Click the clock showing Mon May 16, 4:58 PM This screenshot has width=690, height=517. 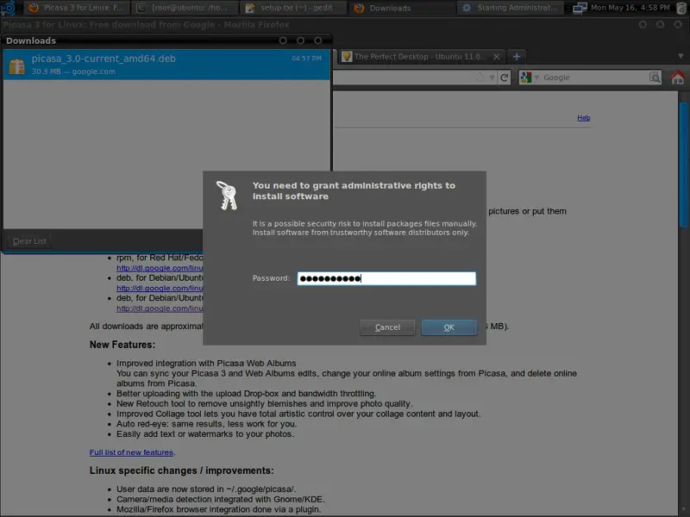[630, 8]
